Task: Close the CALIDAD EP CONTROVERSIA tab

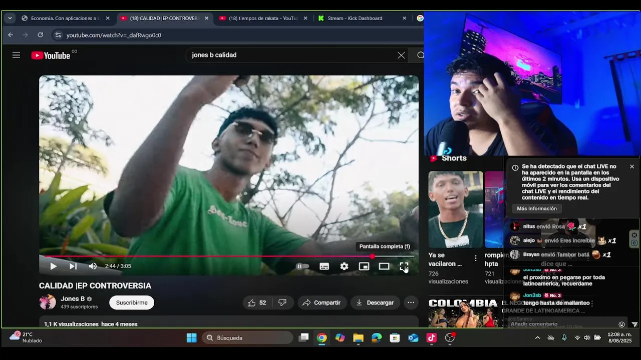Action: pyautogui.click(x=206, y=18)
